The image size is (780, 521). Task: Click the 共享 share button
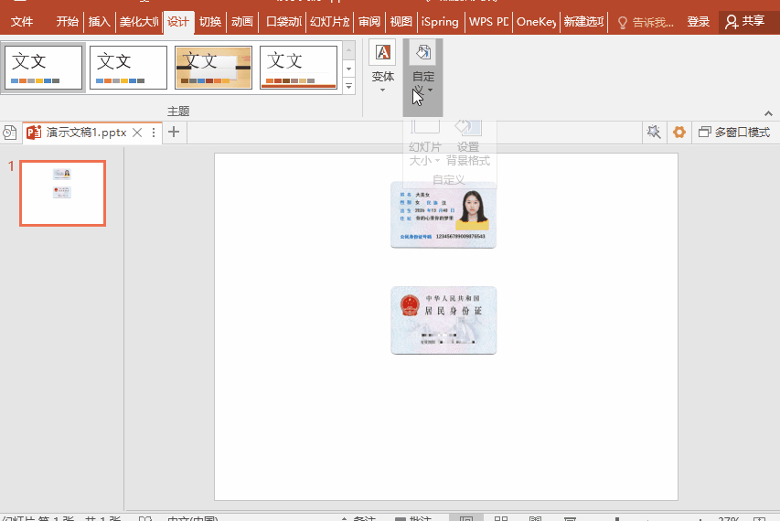tap(745, 21)
